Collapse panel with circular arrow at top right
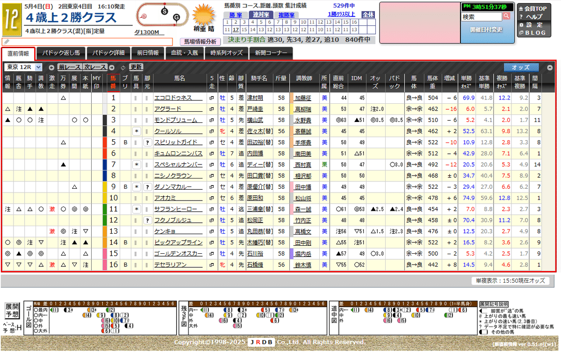 (549, 68)
